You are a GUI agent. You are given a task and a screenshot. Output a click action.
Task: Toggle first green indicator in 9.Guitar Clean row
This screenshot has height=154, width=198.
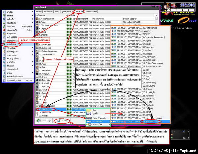(68, 45)
